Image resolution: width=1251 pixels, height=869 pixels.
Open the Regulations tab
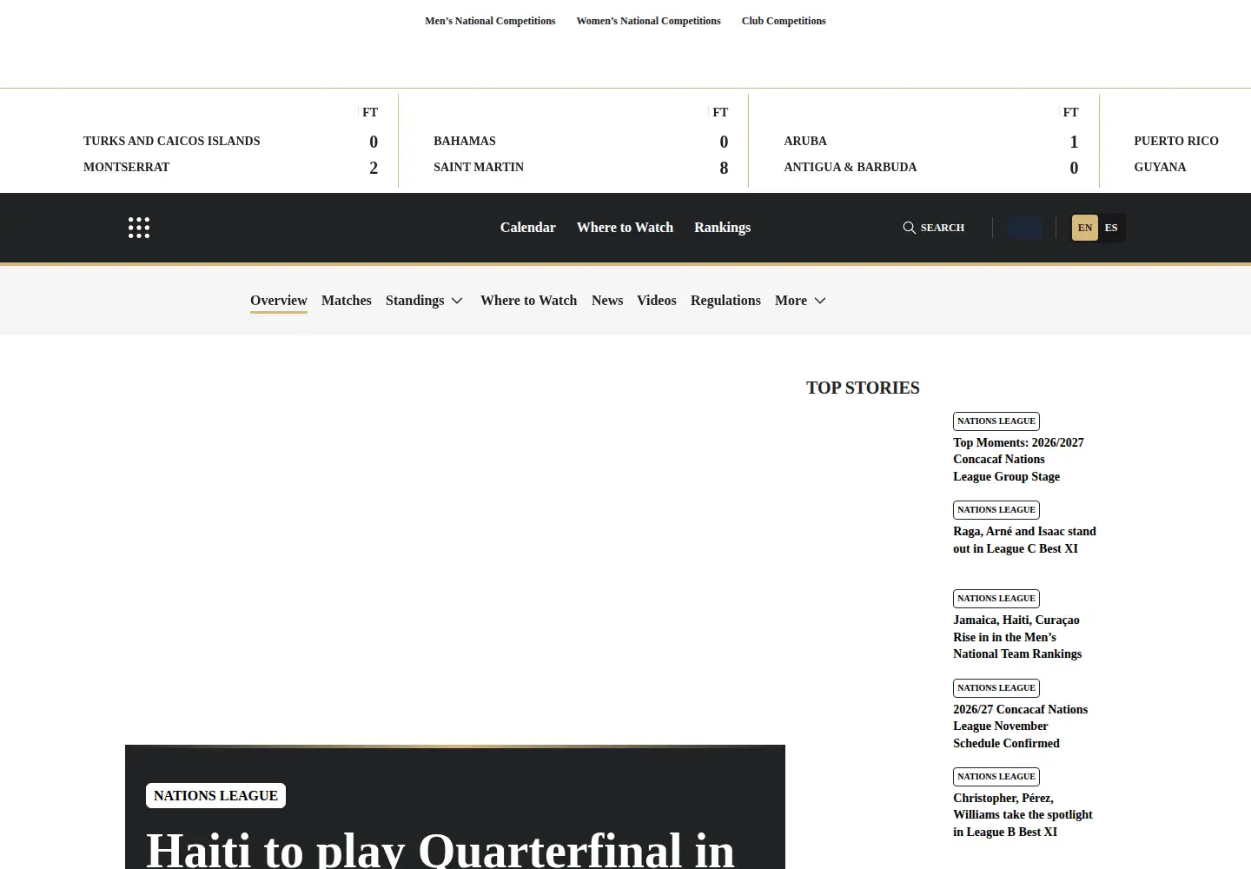tap(725, 301)
